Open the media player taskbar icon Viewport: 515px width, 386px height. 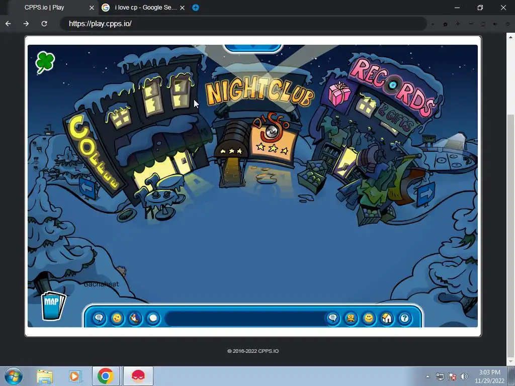tap(74, 376)
